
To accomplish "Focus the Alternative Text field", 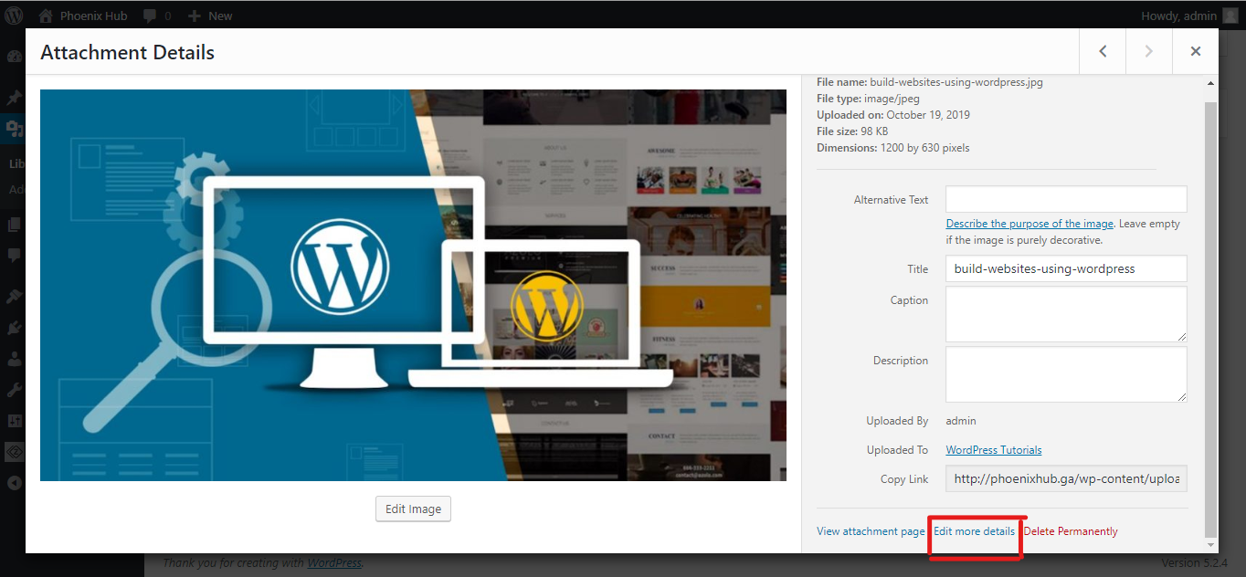I will [1066, 199].
